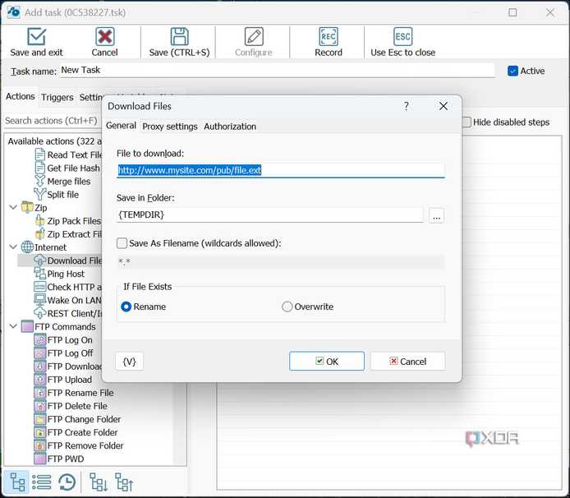Screen dimensions: 570x498
Task: Click the File to download URL field
Action: (x=281, y=170)
